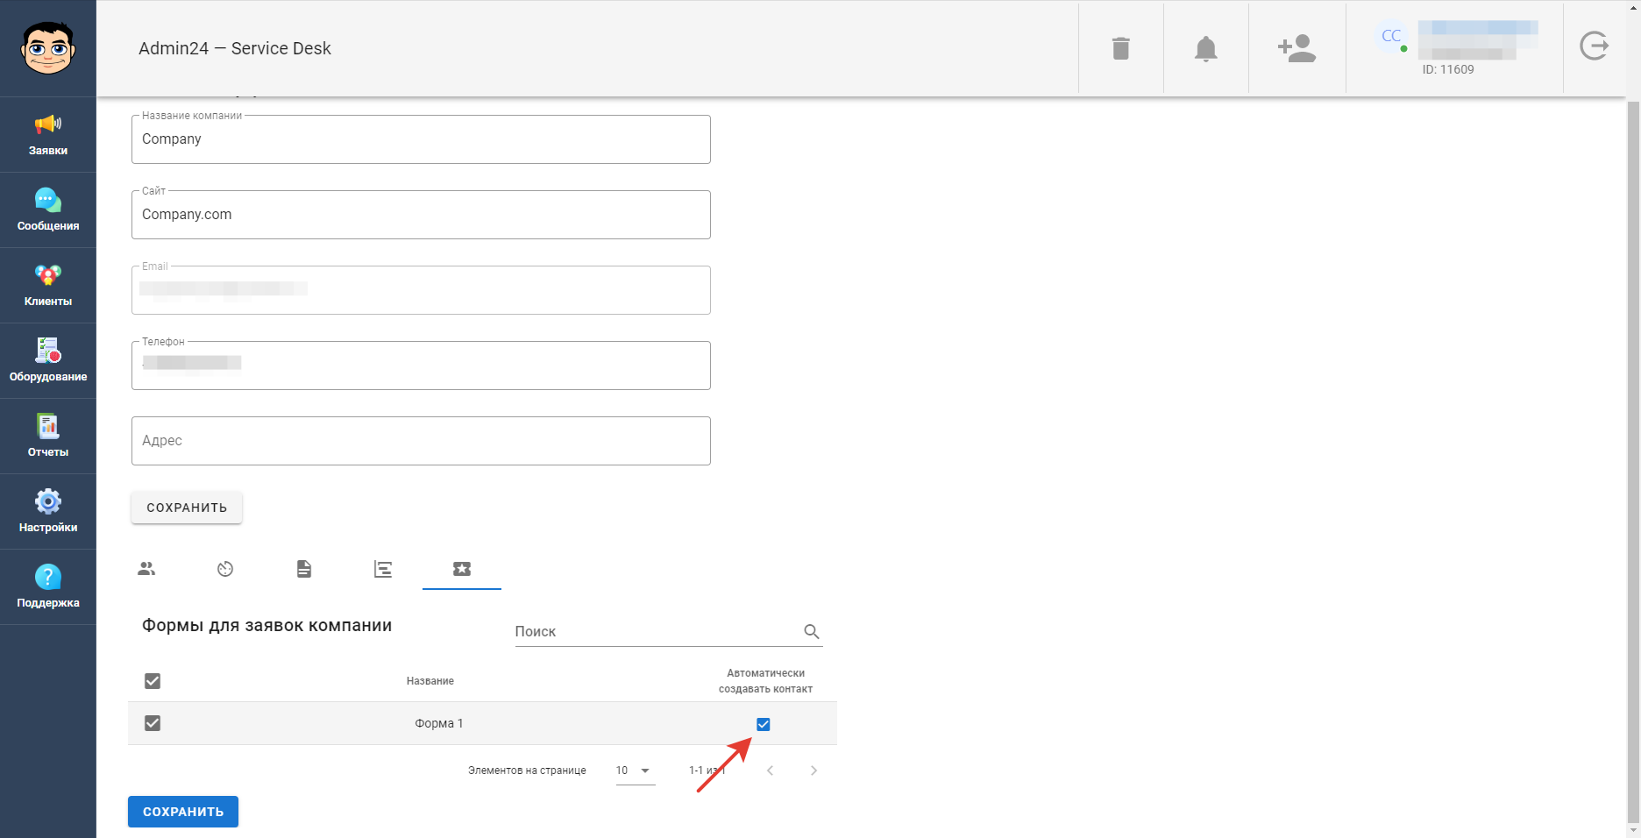Click the Сайт input field

coord(421,215)
